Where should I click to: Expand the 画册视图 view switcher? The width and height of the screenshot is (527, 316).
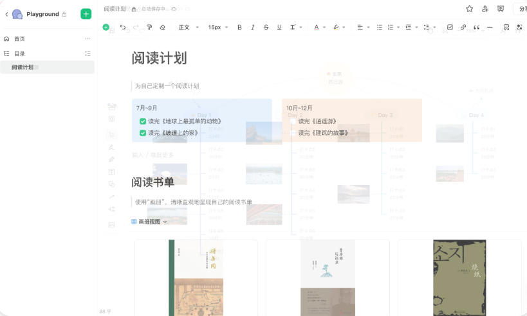[x=149, y=222]
